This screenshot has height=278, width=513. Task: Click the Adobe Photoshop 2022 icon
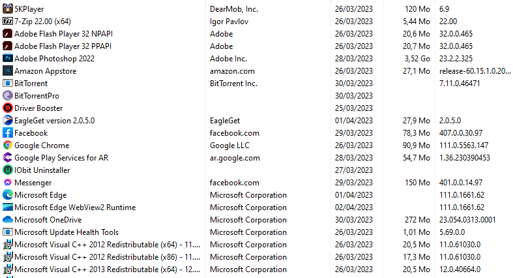(x=8, y=58)
